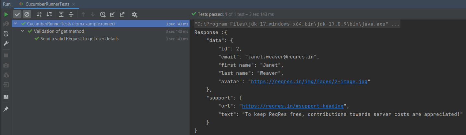Toggle Show Ignored tests button
The height and width of the screenshot is (135, 466).
(27, 14)
